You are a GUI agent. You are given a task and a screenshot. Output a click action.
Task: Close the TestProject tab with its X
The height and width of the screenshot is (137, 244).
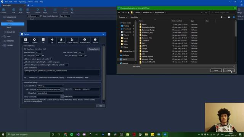tap(25, 5)
